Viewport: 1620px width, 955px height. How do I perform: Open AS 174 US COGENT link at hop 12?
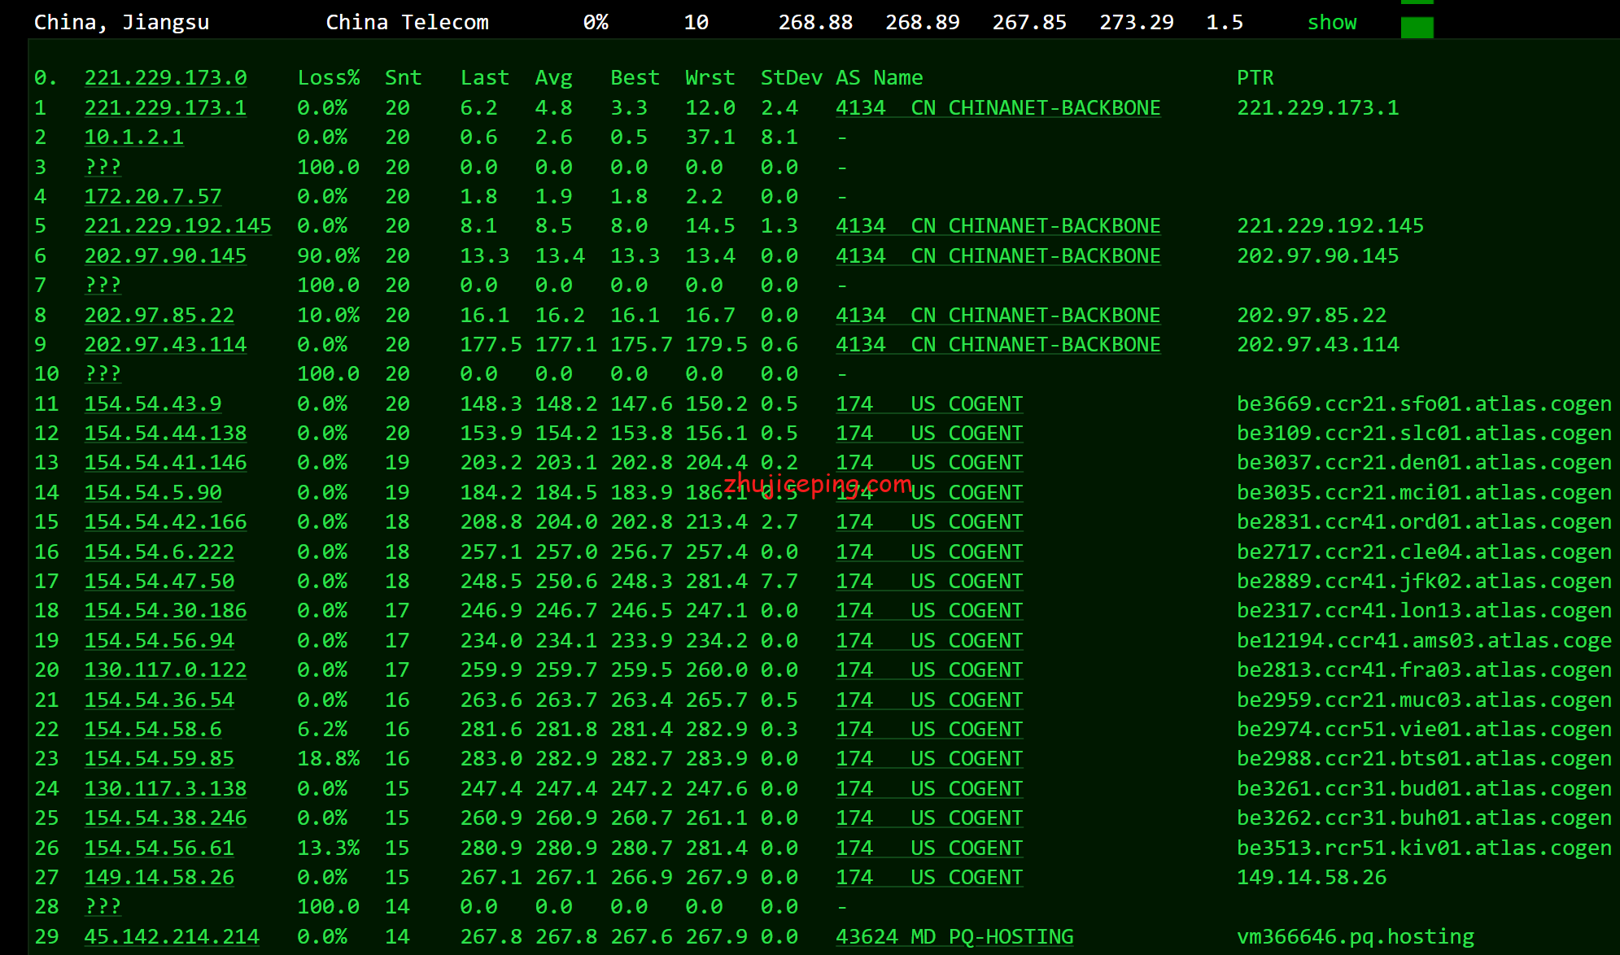[x=929, y=433]
